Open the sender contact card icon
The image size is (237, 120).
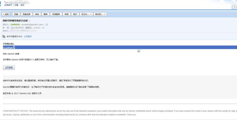coord(47,24)
